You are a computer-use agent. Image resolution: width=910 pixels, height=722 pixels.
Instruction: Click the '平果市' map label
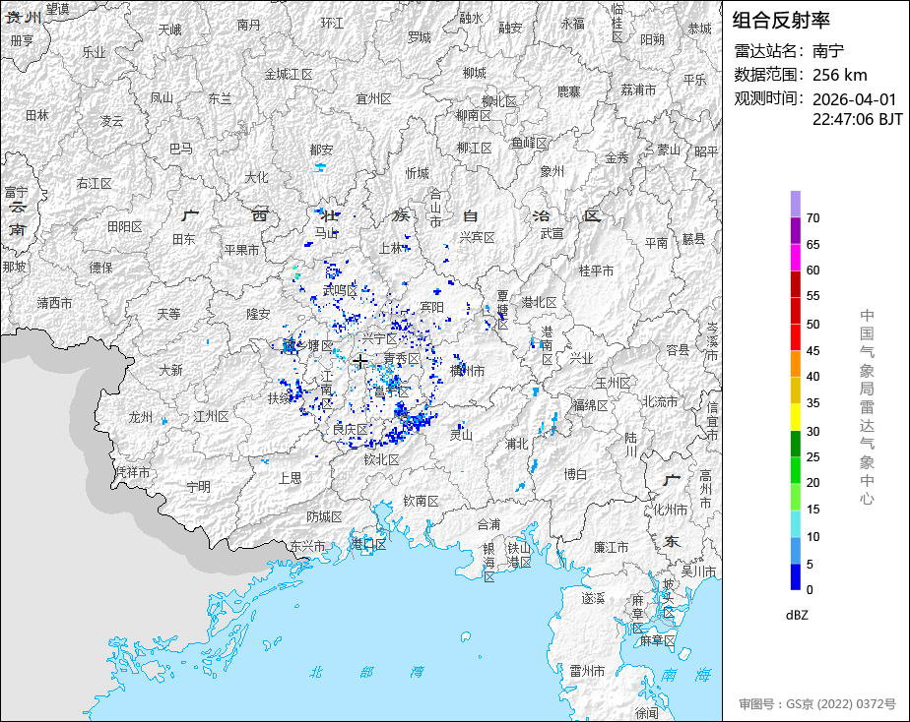(x=241, y=250)
